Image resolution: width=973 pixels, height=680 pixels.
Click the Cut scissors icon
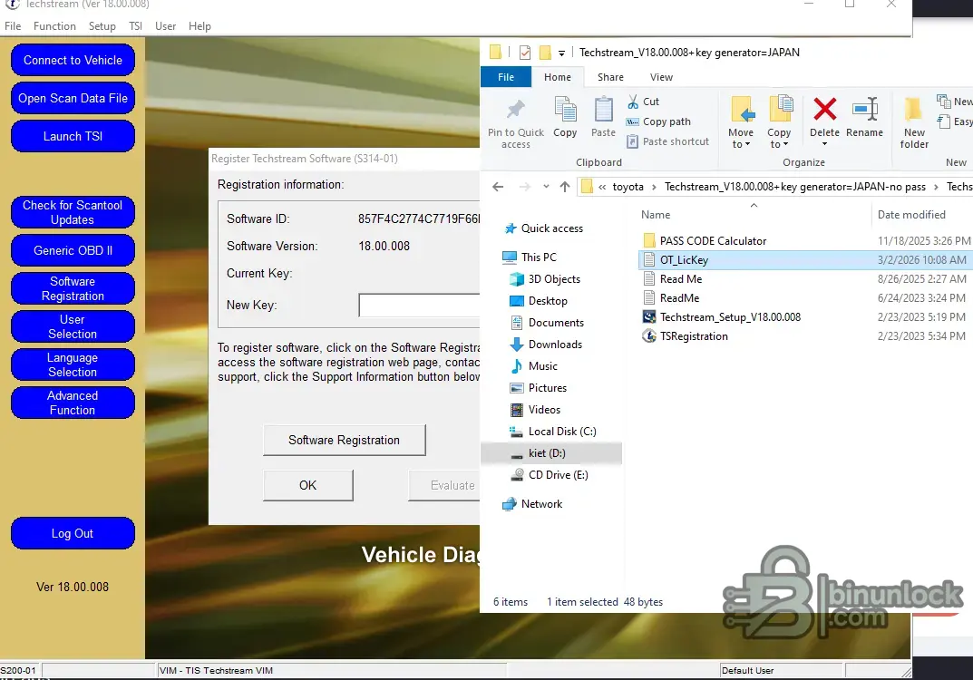(x=633, y=102)
